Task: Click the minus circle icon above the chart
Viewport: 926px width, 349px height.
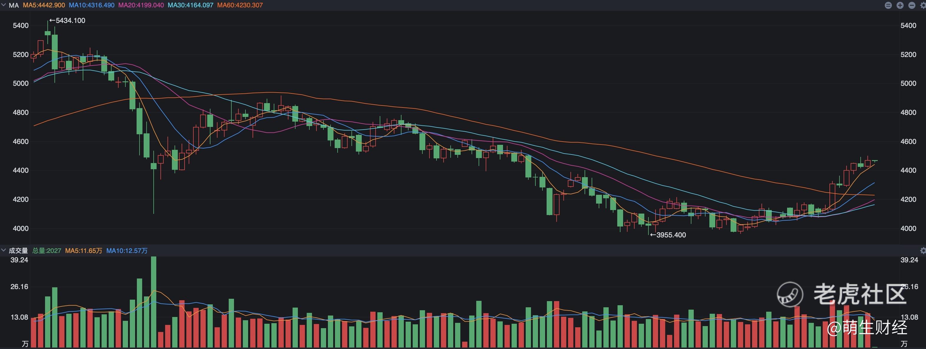Action: click(x=912, y=5)
